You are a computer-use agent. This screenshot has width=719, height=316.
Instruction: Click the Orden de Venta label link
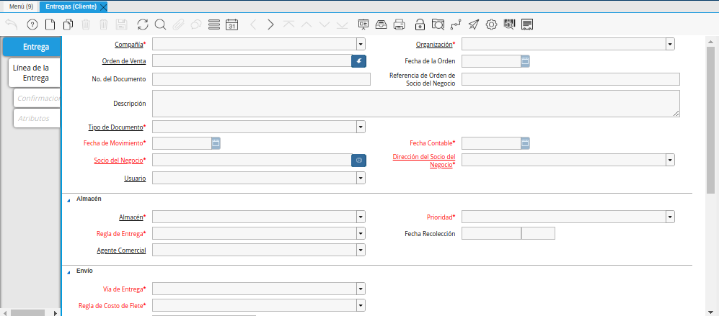tap(124, 61)
